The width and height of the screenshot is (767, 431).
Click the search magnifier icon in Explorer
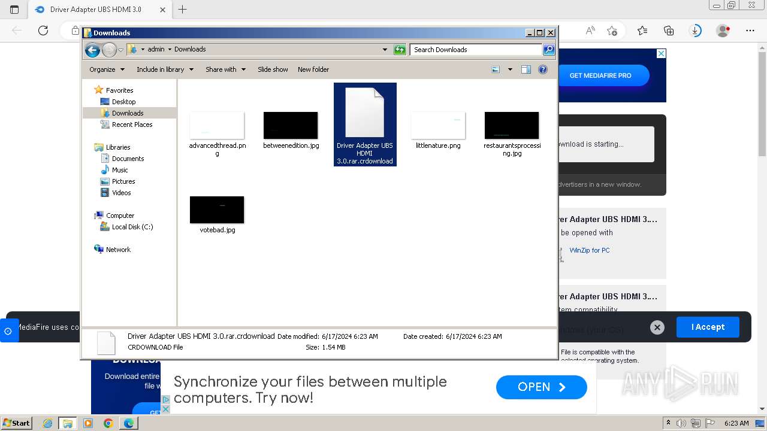pyautogui.click(x=548, y=50)
